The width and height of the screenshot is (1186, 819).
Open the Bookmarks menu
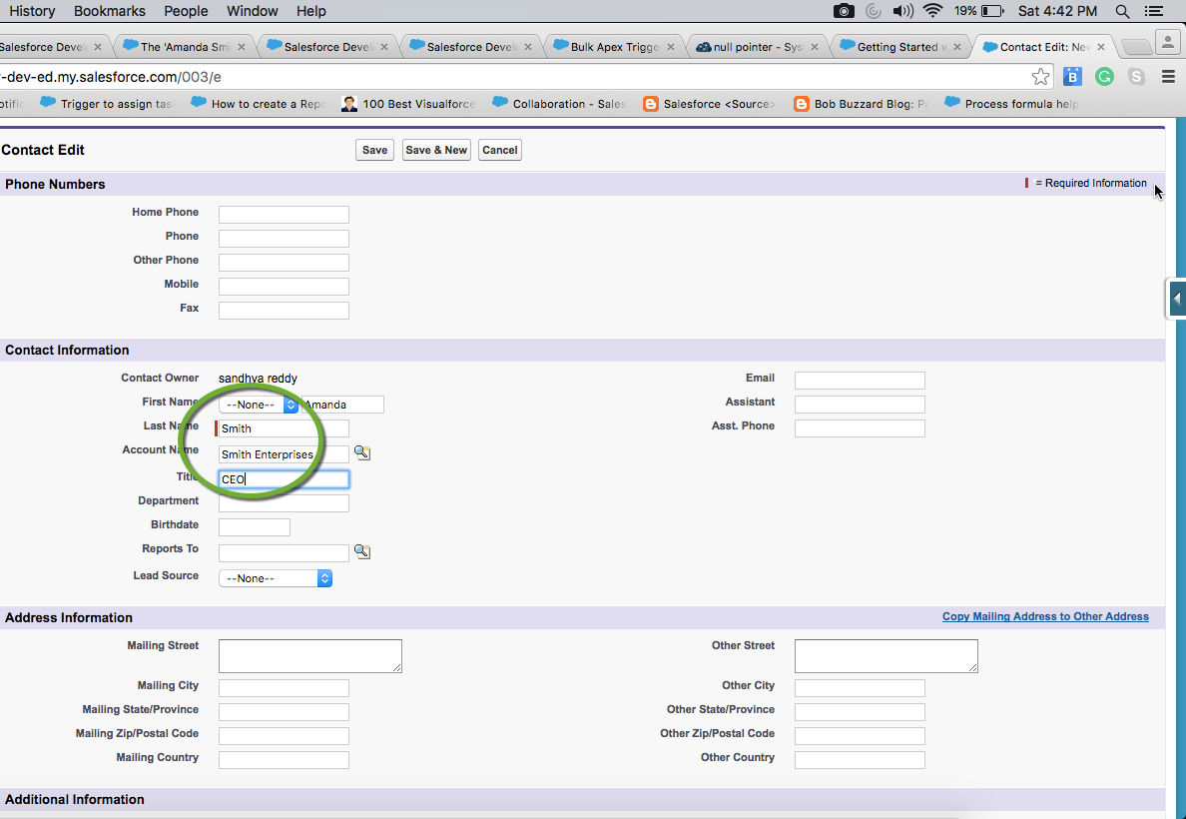tap(110, 11)
